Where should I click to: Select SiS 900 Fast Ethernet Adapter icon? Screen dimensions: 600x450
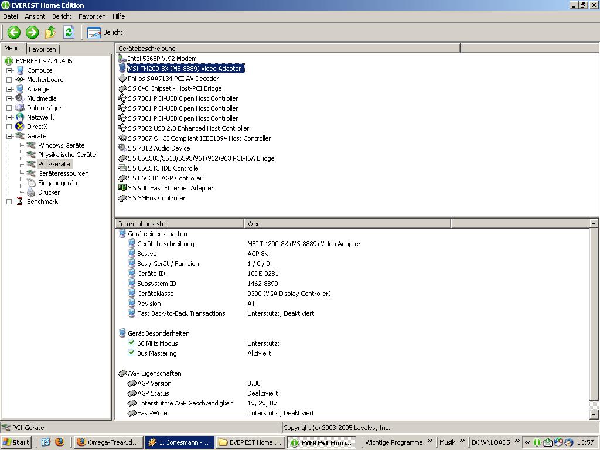click(x=122, y=188)
